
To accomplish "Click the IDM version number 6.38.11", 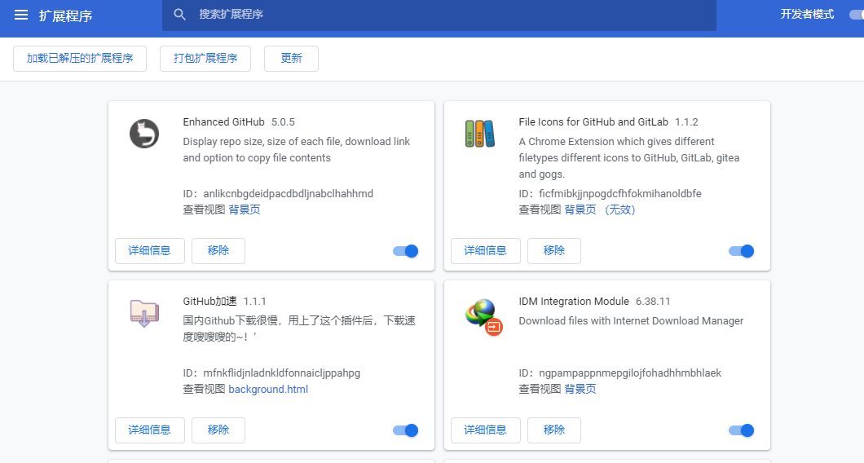I will (x=653, y=302).
